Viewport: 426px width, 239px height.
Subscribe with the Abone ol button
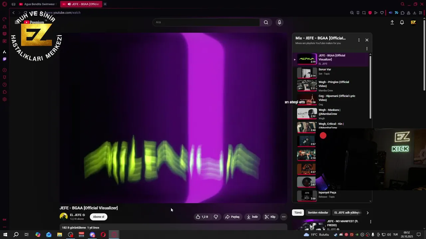pos(99,217)
